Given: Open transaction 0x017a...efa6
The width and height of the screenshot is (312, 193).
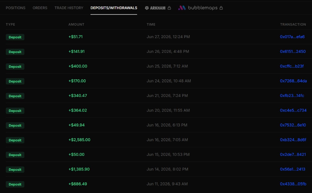Looking at the screenshot, I should 292,37.
